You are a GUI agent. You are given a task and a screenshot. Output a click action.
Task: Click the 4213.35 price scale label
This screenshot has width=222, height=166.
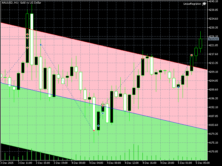point(213,63)
